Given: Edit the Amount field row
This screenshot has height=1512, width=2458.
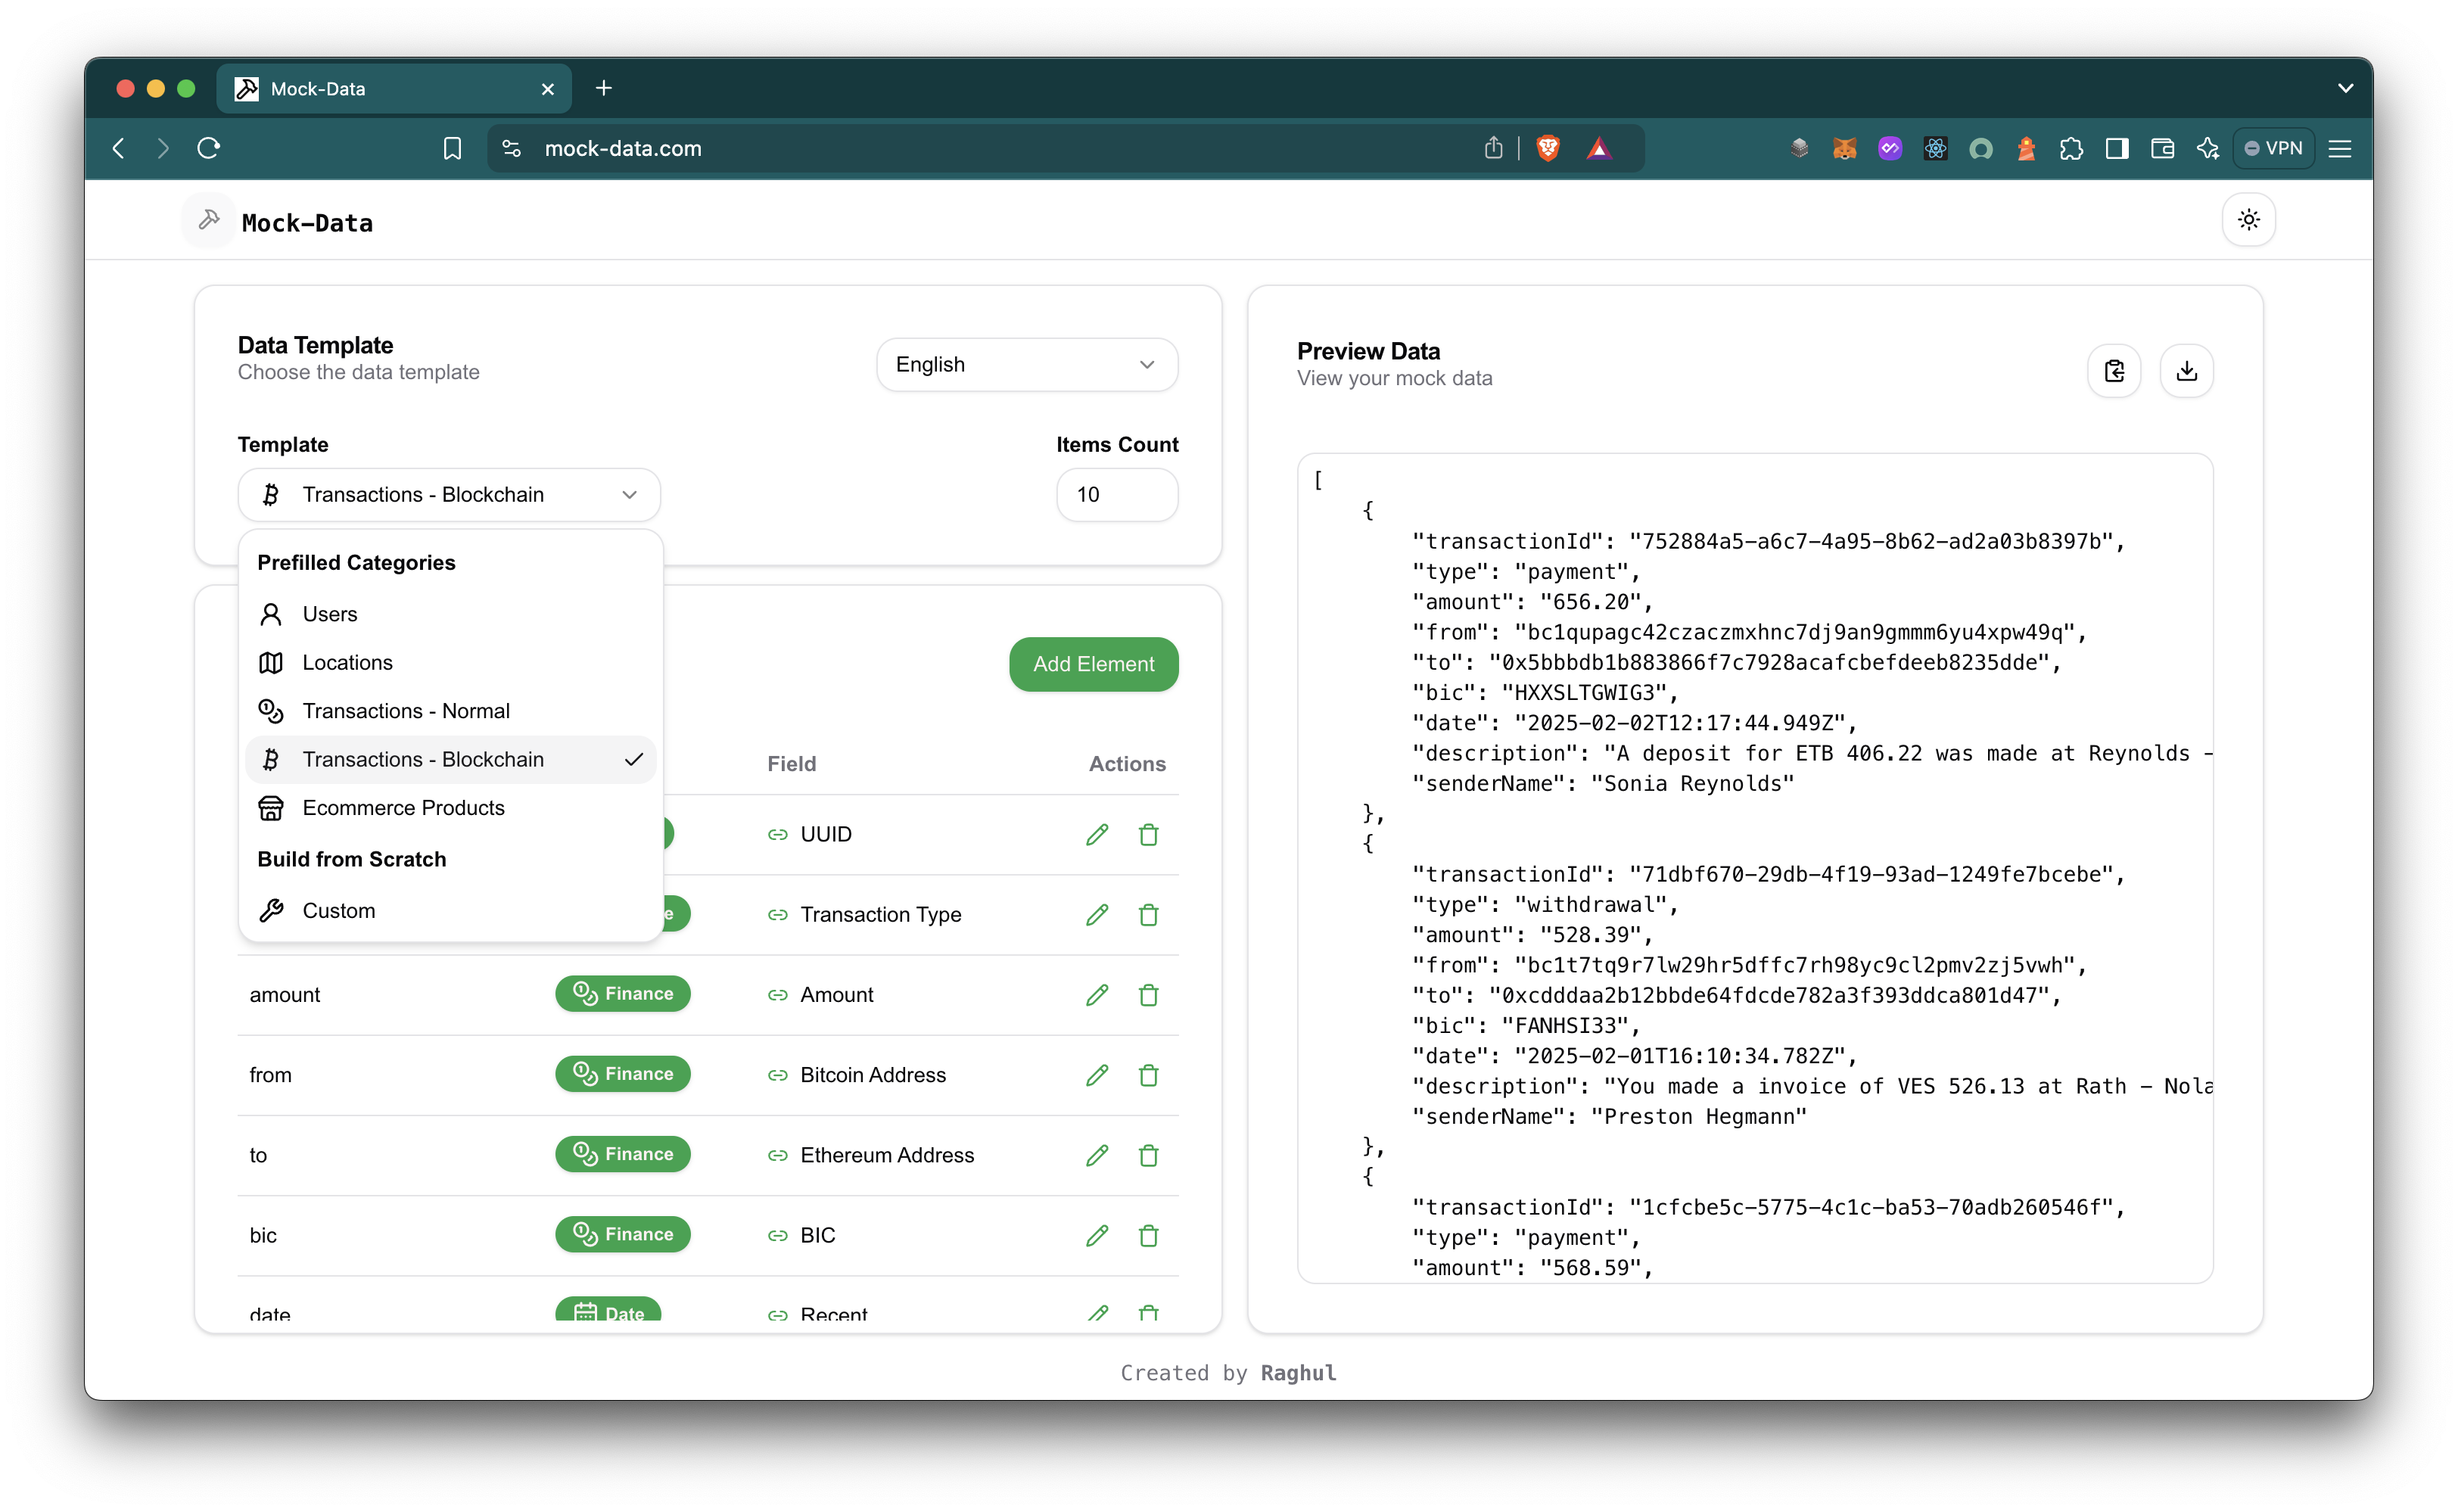Looking at the screenshot, I should pos(1097,995).
